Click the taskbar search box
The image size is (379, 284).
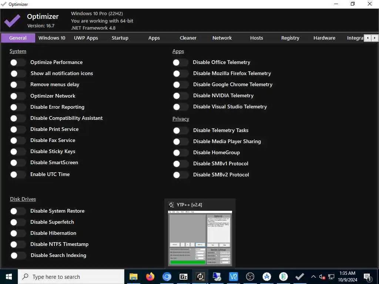click(71, 277)
